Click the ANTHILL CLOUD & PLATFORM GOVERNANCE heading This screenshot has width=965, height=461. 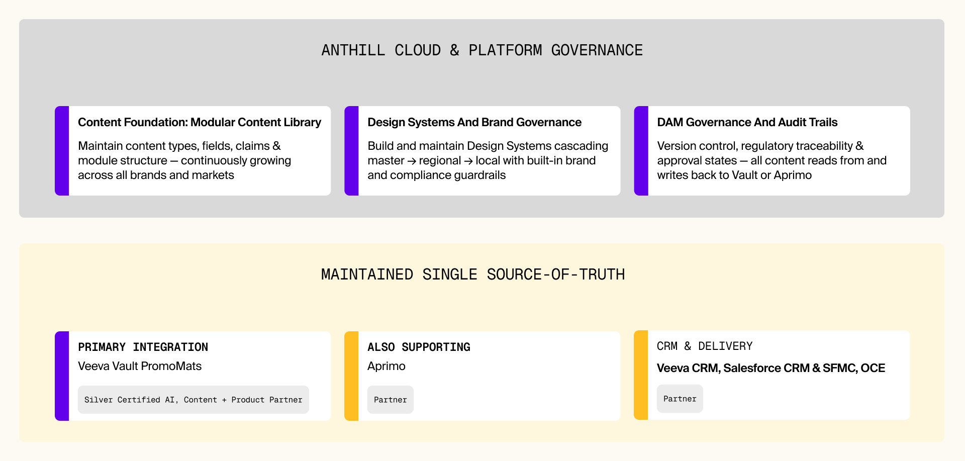482,50
